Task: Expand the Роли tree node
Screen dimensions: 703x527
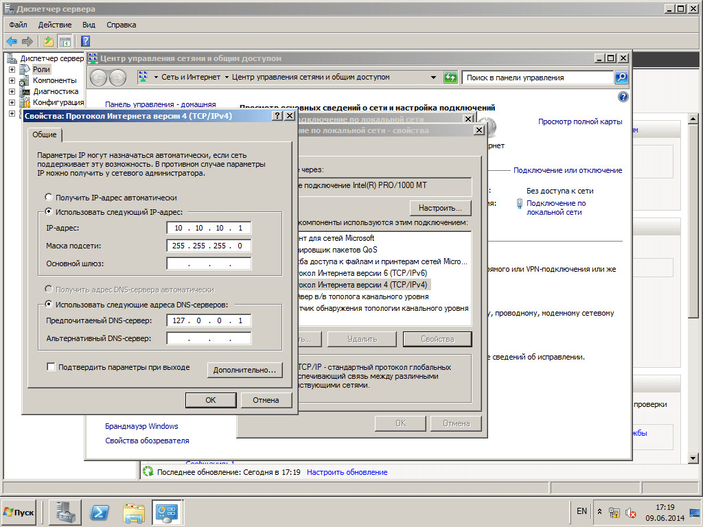Action: pos(12,70)
